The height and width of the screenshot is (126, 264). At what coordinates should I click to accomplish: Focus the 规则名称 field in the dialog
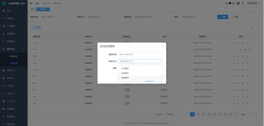(140, 55)
